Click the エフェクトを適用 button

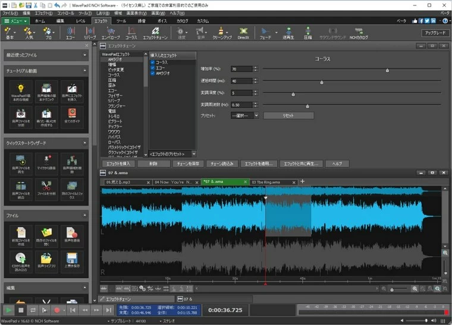pyautogui.click(x=259, y=164)
